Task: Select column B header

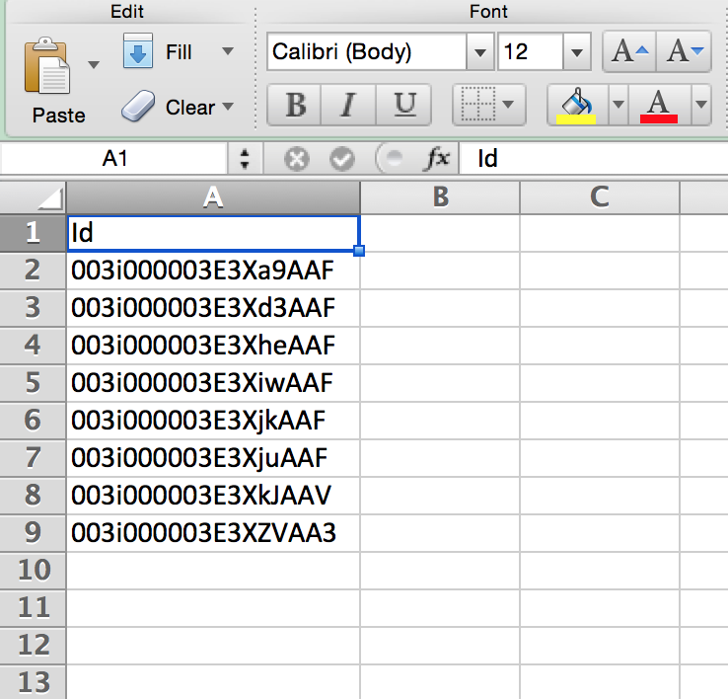Action: pos(440,197)
